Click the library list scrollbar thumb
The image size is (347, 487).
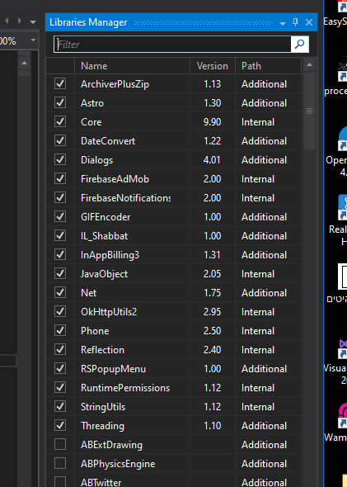(x=309, y=111)
